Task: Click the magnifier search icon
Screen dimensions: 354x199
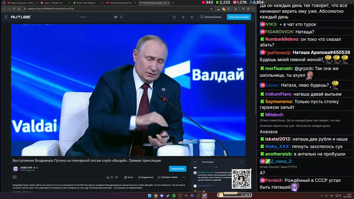Action: coord(121,17)
